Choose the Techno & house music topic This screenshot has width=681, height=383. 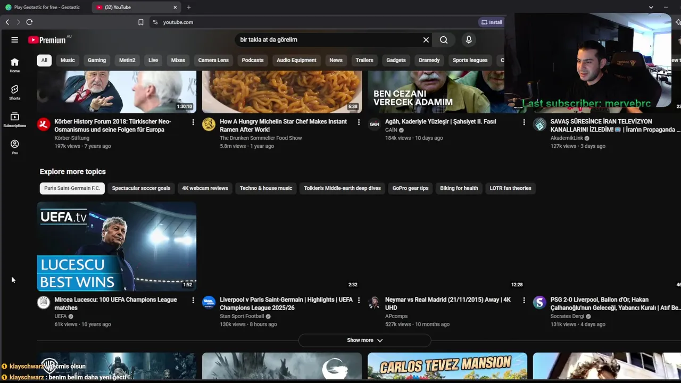click(266, 188)
